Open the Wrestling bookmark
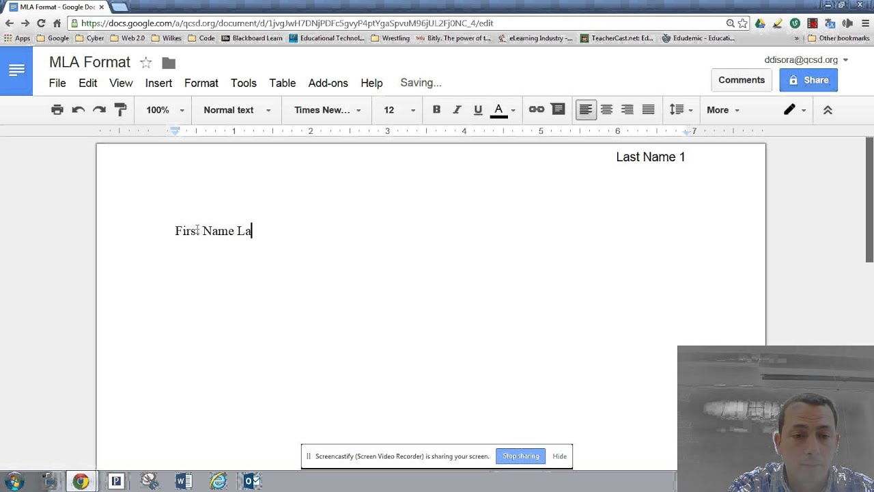 point(390,38)
